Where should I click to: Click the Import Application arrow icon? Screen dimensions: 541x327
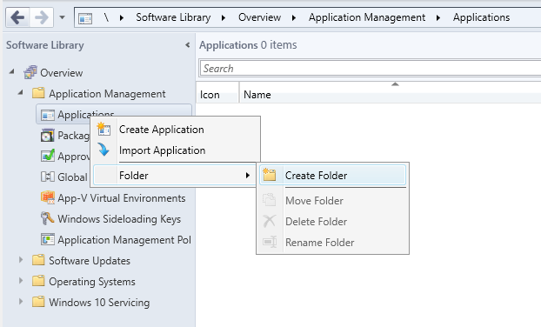coord(104,150)
